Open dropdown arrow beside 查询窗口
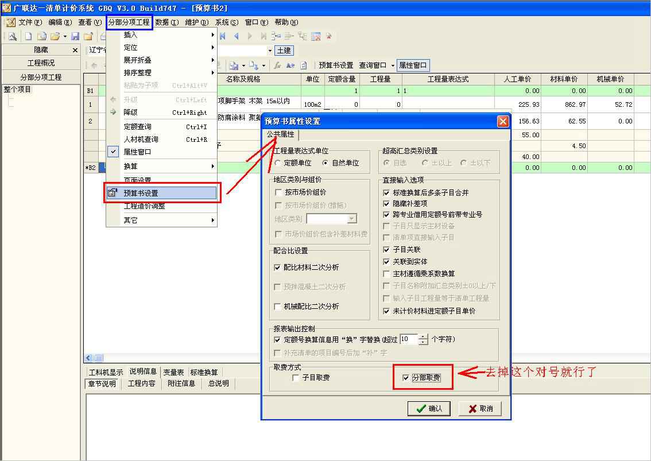 click(x=392, y=65)
